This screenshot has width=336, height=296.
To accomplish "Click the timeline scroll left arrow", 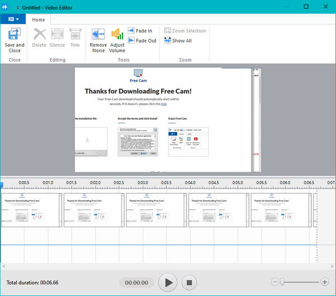I will (x=4, y=266).
